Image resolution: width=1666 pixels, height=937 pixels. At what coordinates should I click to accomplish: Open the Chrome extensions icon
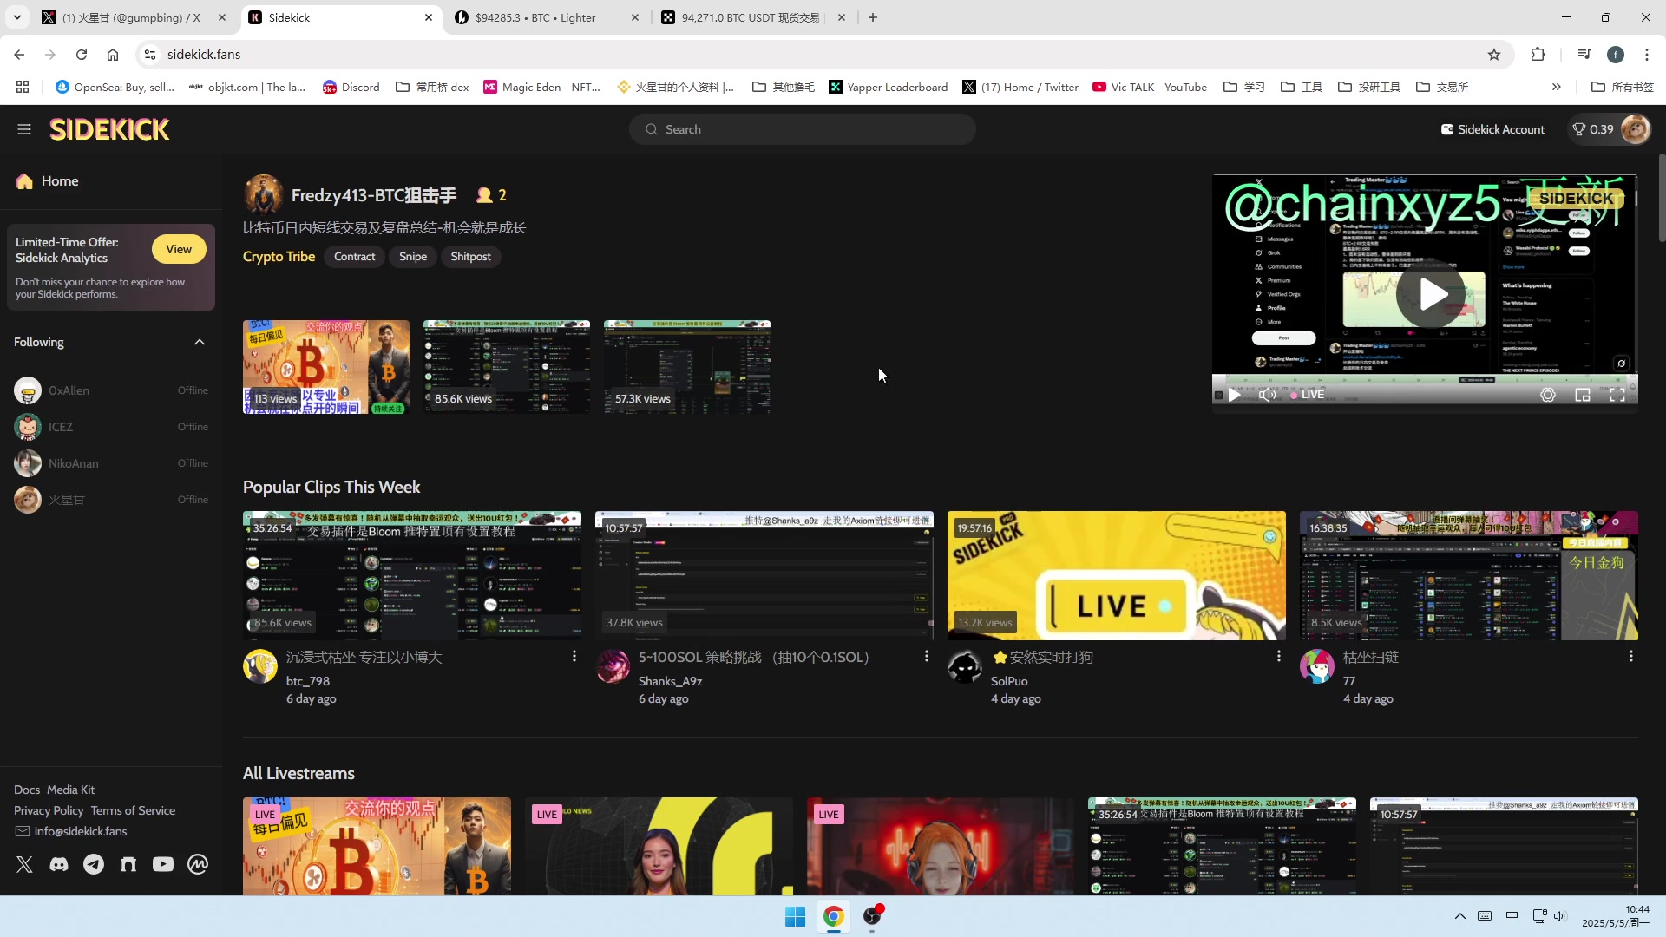pyautogui.click(x=1538, y=55)
